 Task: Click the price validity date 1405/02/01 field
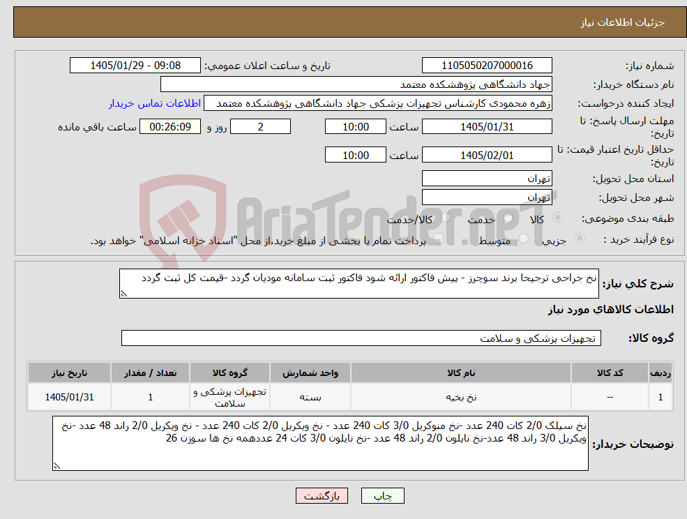pos(487,155)
